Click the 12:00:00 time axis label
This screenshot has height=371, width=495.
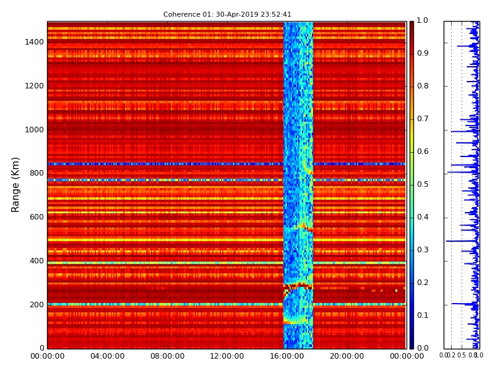(x=227, y=356)
